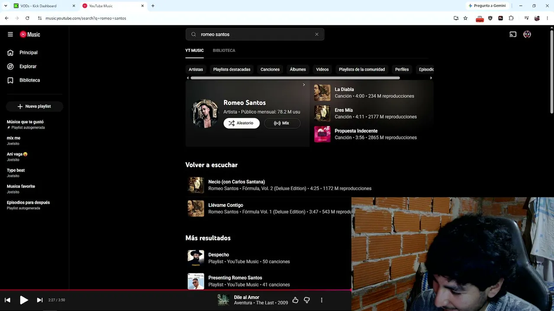Play Eres Mía from its thumbnail

pyautogui.click(x=322, y=114)
